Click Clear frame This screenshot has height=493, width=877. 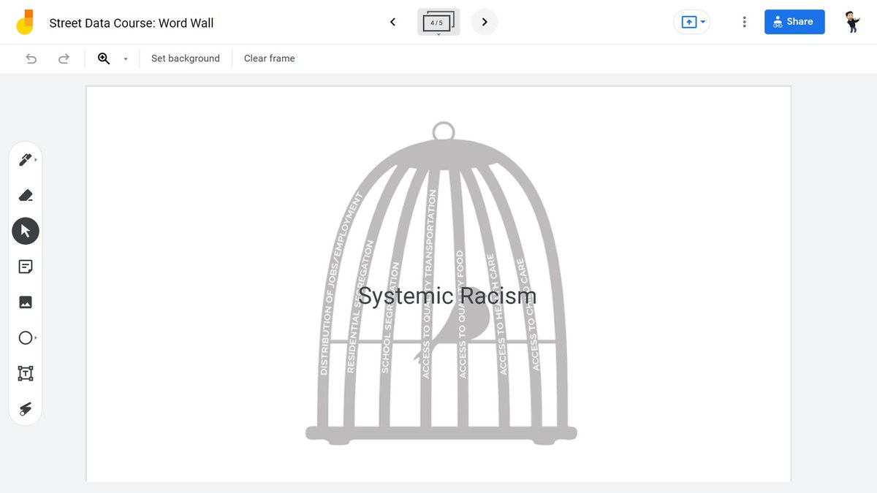click(x=270, y=58)
